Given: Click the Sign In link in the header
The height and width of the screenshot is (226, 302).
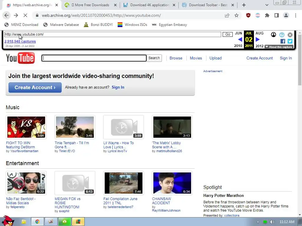Looking at the screenshot, I should click(286, 58).
